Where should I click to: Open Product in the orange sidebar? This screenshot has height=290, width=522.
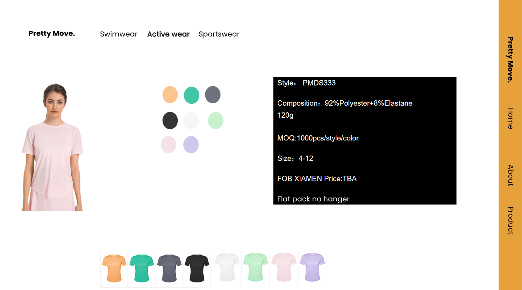(510, 220)
